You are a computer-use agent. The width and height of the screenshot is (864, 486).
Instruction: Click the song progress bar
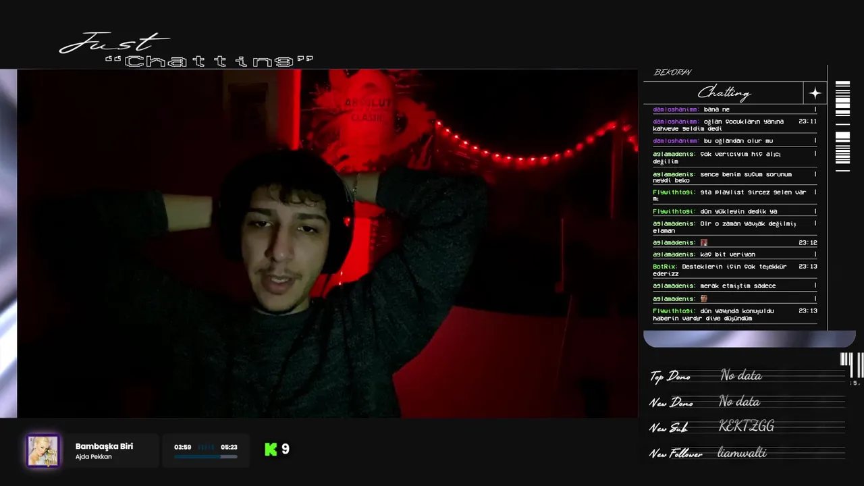coord(205,457)
